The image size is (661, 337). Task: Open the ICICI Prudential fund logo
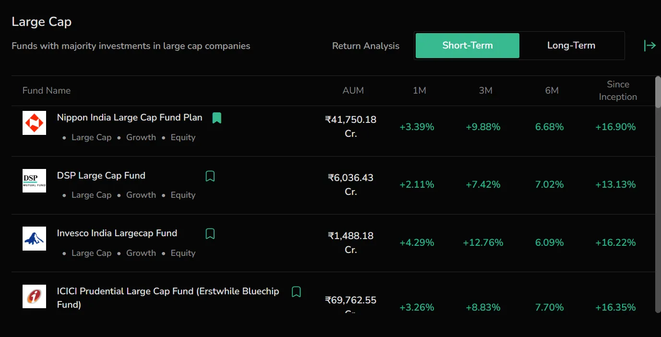click(34, 296)
